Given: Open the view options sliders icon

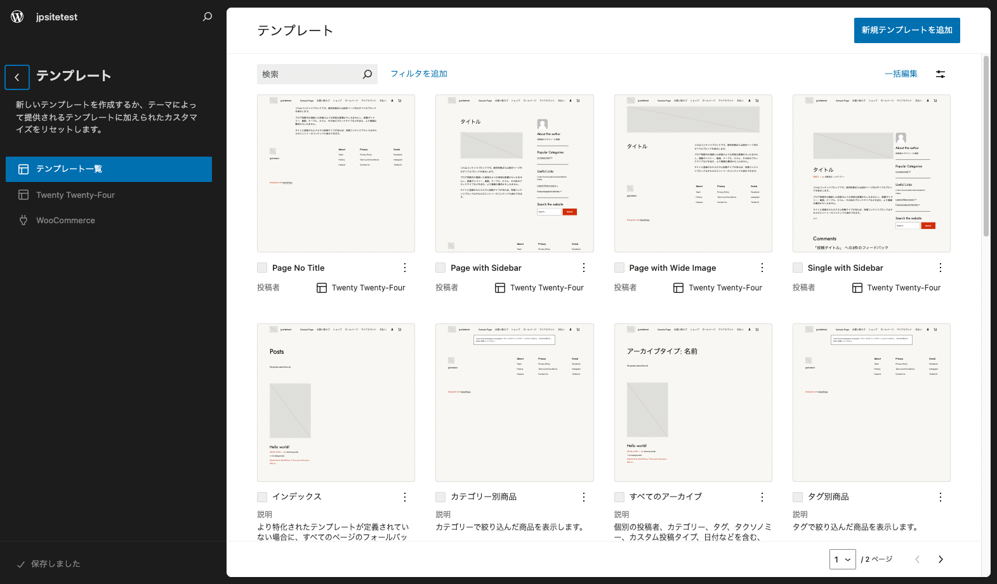Looking at the screenshot, I should point(941,74).
